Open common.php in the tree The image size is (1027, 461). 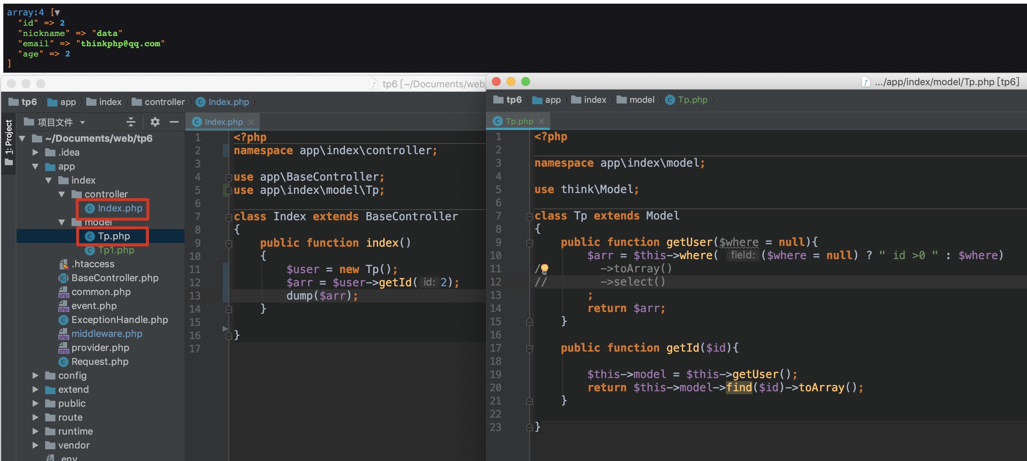click(x=95, y=292)
